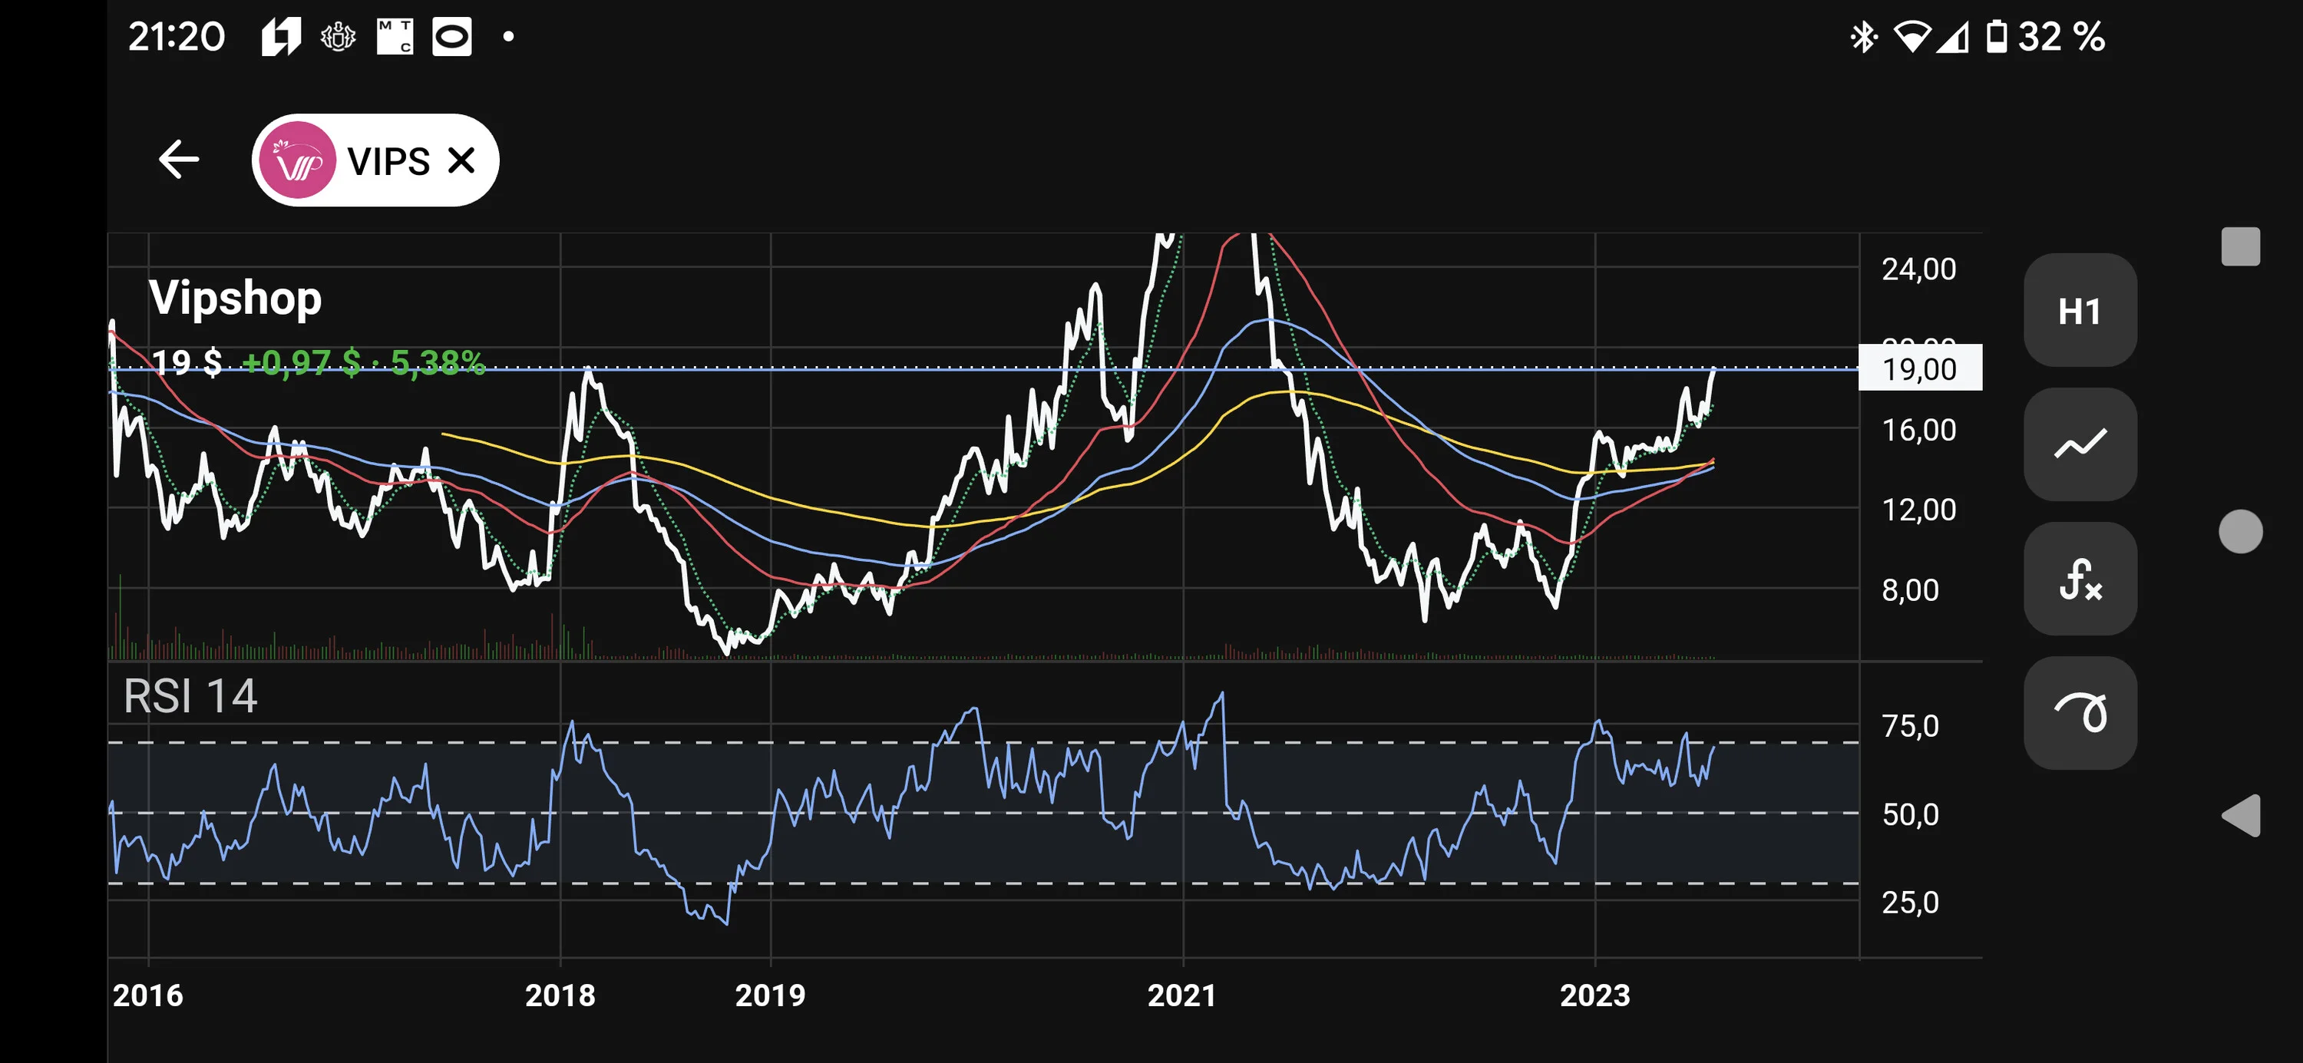Tap the 25,0 RSI axis label

pyautogui.click(x=1911, y=902)
